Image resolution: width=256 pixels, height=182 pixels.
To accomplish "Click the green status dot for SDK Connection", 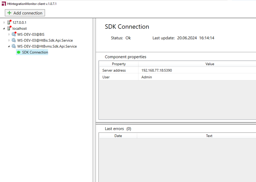I will pos(19,52).
